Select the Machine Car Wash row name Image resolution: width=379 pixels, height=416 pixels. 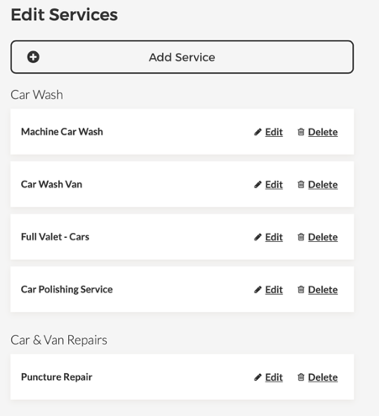62,132
